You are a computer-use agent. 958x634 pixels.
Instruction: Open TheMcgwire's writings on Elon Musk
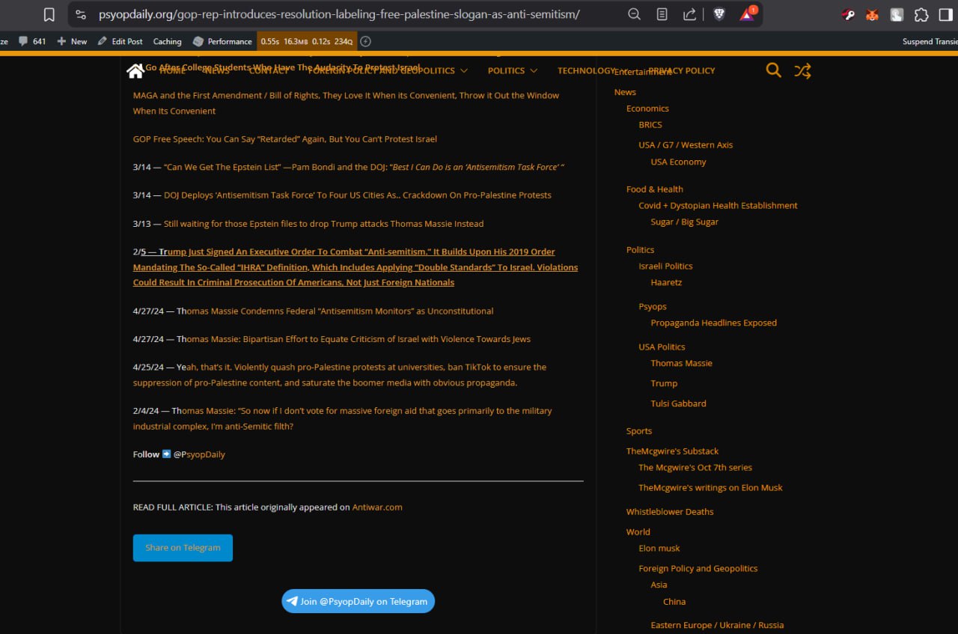(710, 487)
